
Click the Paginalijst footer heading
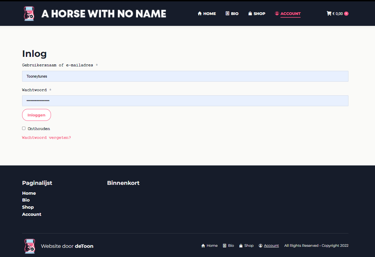[x=37, y=183]
